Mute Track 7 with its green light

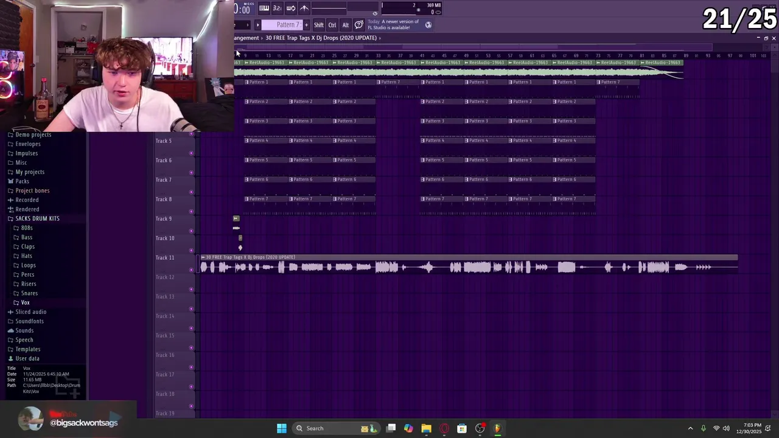(191, 192)
